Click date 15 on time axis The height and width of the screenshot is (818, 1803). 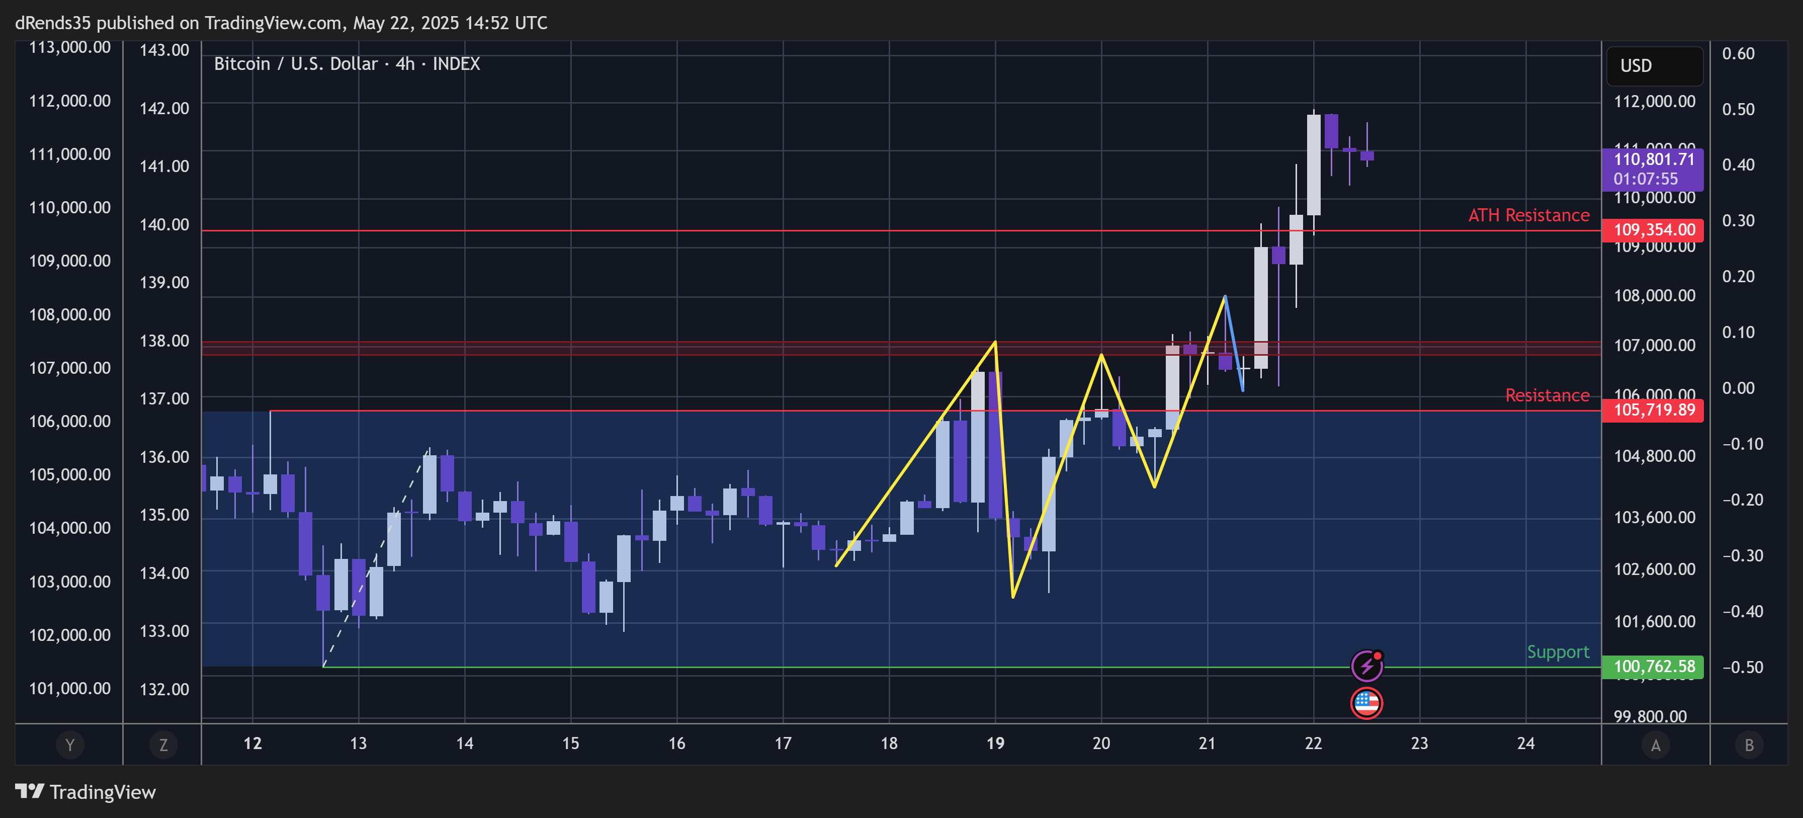tap(570, 743)
